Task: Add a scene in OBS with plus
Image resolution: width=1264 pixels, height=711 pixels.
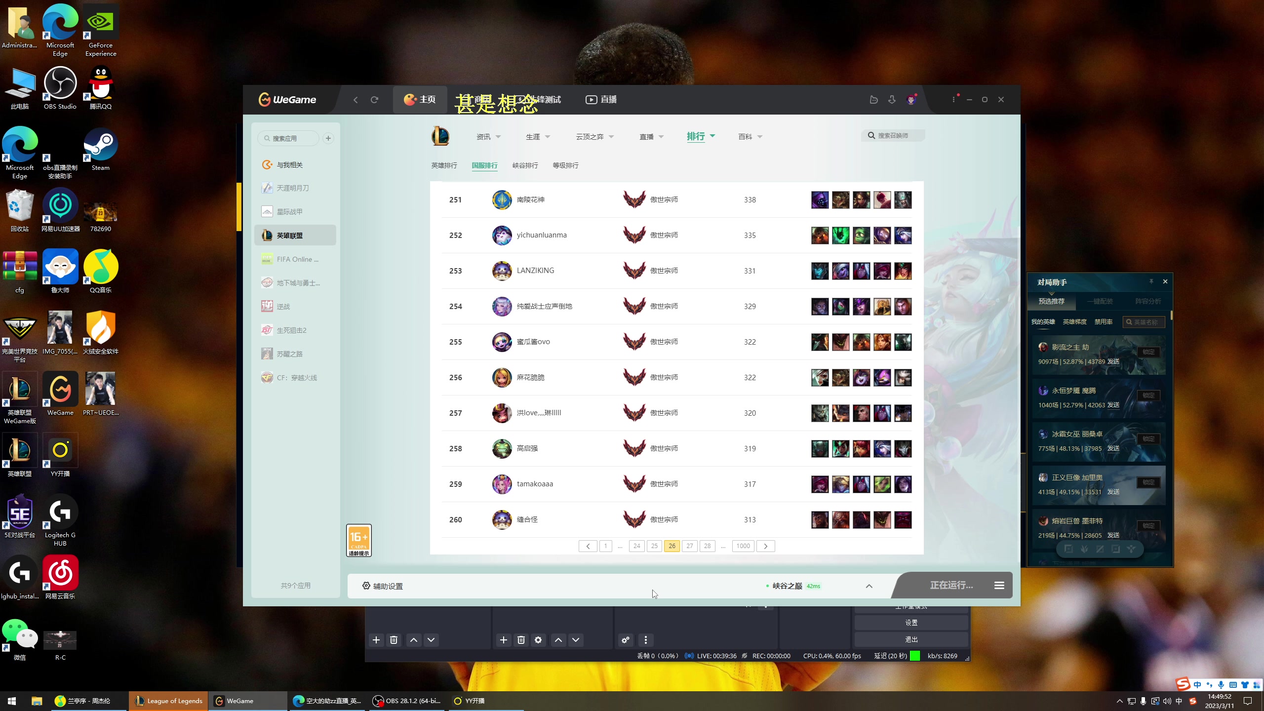Action: point(376,640)
